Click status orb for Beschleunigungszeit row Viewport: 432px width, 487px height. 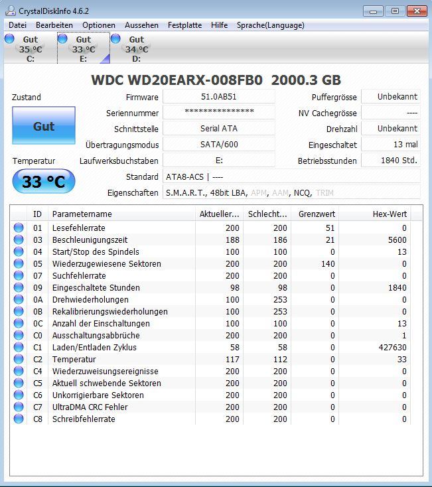click(x=19, y=240)
